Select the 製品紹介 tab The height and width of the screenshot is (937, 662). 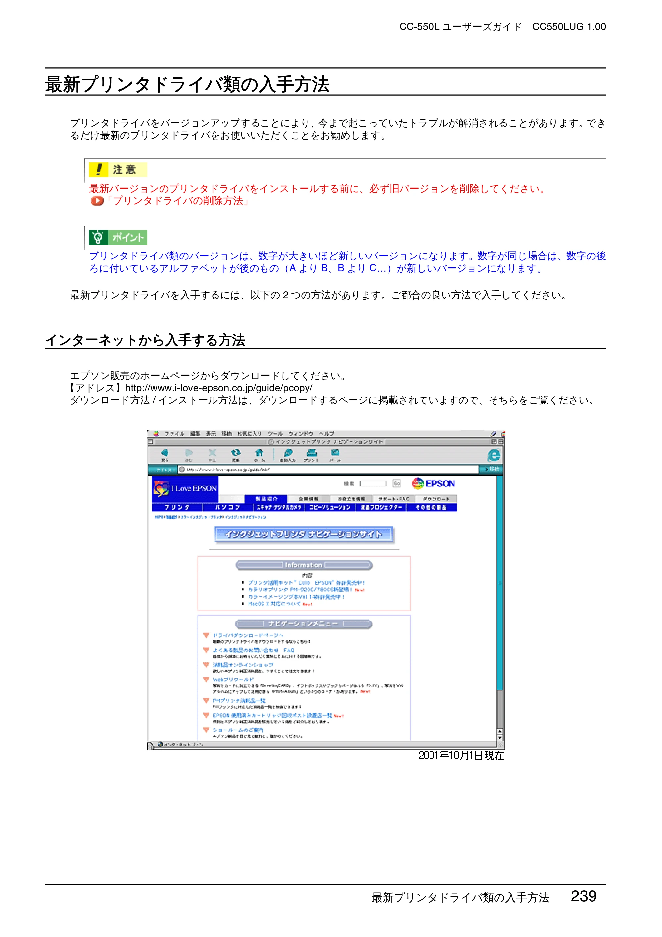tap(266, 499)
